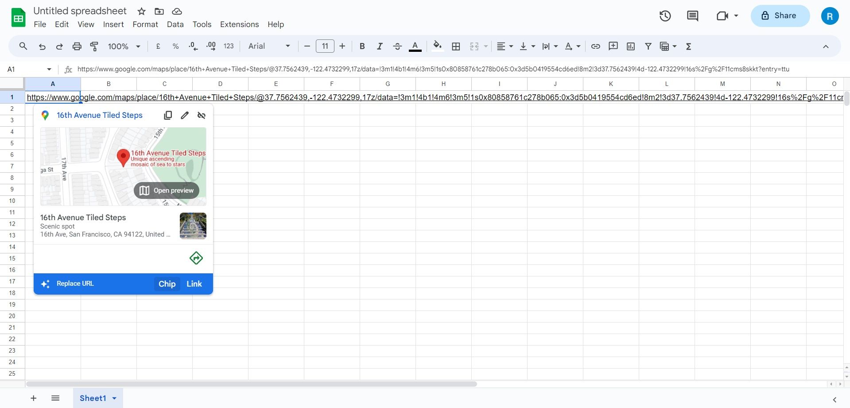Insert a comment using the toolbar icon
The height and width of the screenshot is (408, 850).
(x=613, y=46)
